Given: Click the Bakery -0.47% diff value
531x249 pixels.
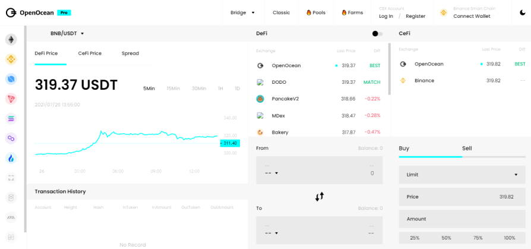Looking at the screenshot, I should [372, 132].
